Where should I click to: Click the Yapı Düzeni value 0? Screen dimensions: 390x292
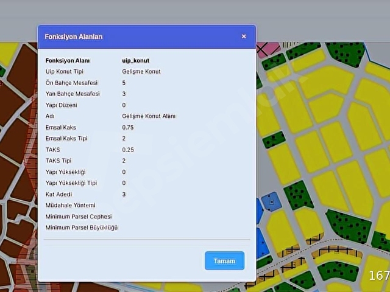[124, 105]
